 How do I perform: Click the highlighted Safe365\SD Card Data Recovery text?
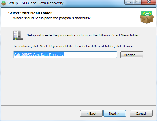39,55
